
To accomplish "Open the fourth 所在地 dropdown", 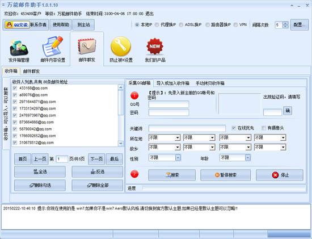I will (x=270, y=137).
